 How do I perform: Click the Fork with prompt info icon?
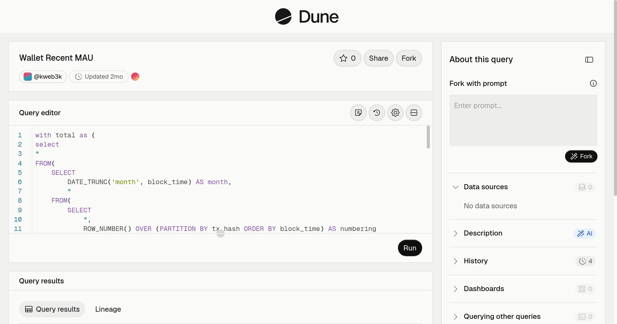tap(593, 83)
